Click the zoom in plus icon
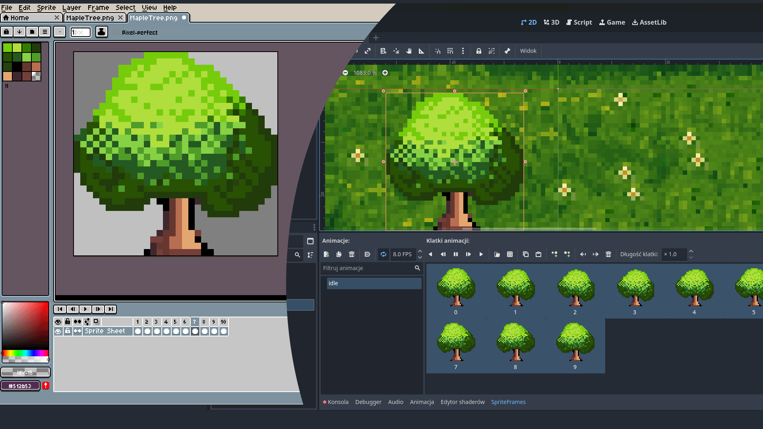This screenshot has width=763, height=429. (x=385, y=73)
